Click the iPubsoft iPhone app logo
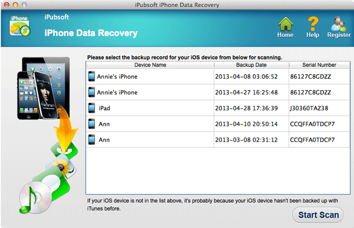Screen dimensions: 354x228 (x=20, y=25)
